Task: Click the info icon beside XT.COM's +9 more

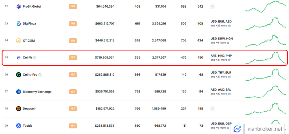Action: pos(228,43)
